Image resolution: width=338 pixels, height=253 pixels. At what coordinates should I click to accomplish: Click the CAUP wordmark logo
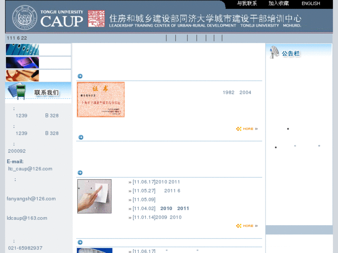(62, 21)
